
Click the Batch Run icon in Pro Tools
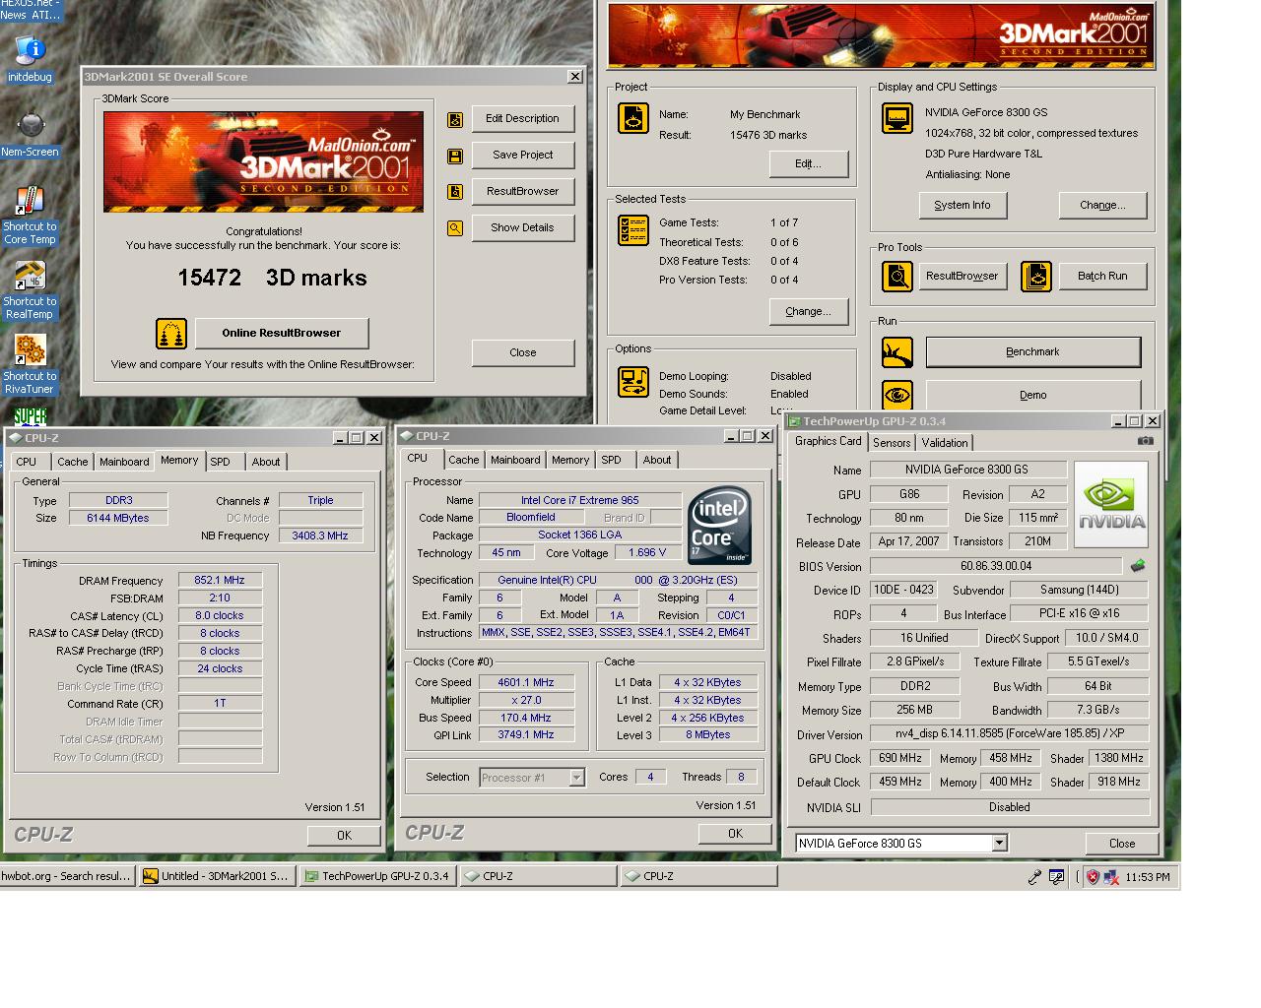tap(1036, 276)
